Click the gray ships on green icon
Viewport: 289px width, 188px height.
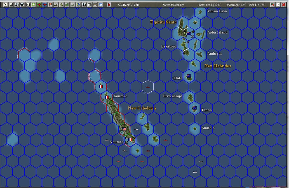73,4
